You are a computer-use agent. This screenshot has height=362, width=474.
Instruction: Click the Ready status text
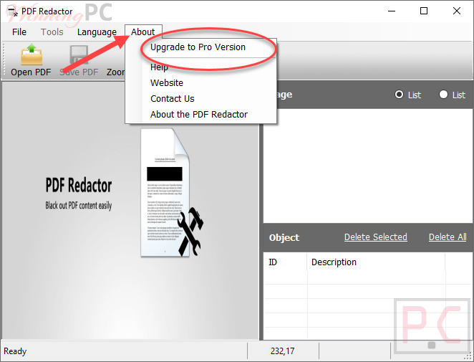(x=15, y=351)
